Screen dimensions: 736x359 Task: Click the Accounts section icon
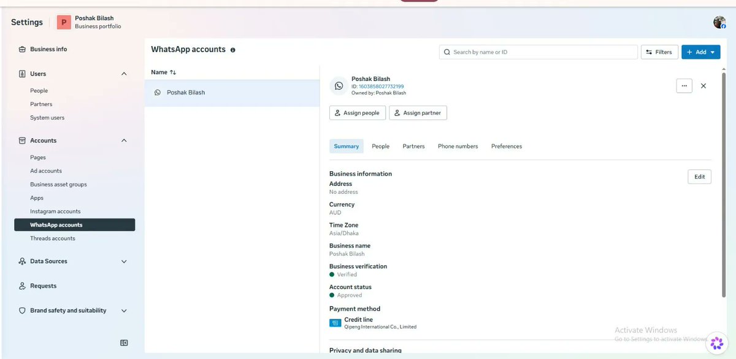22,141
